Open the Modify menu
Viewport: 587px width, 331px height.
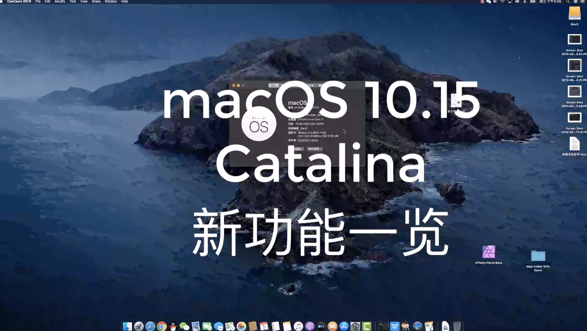pos(60,2)
